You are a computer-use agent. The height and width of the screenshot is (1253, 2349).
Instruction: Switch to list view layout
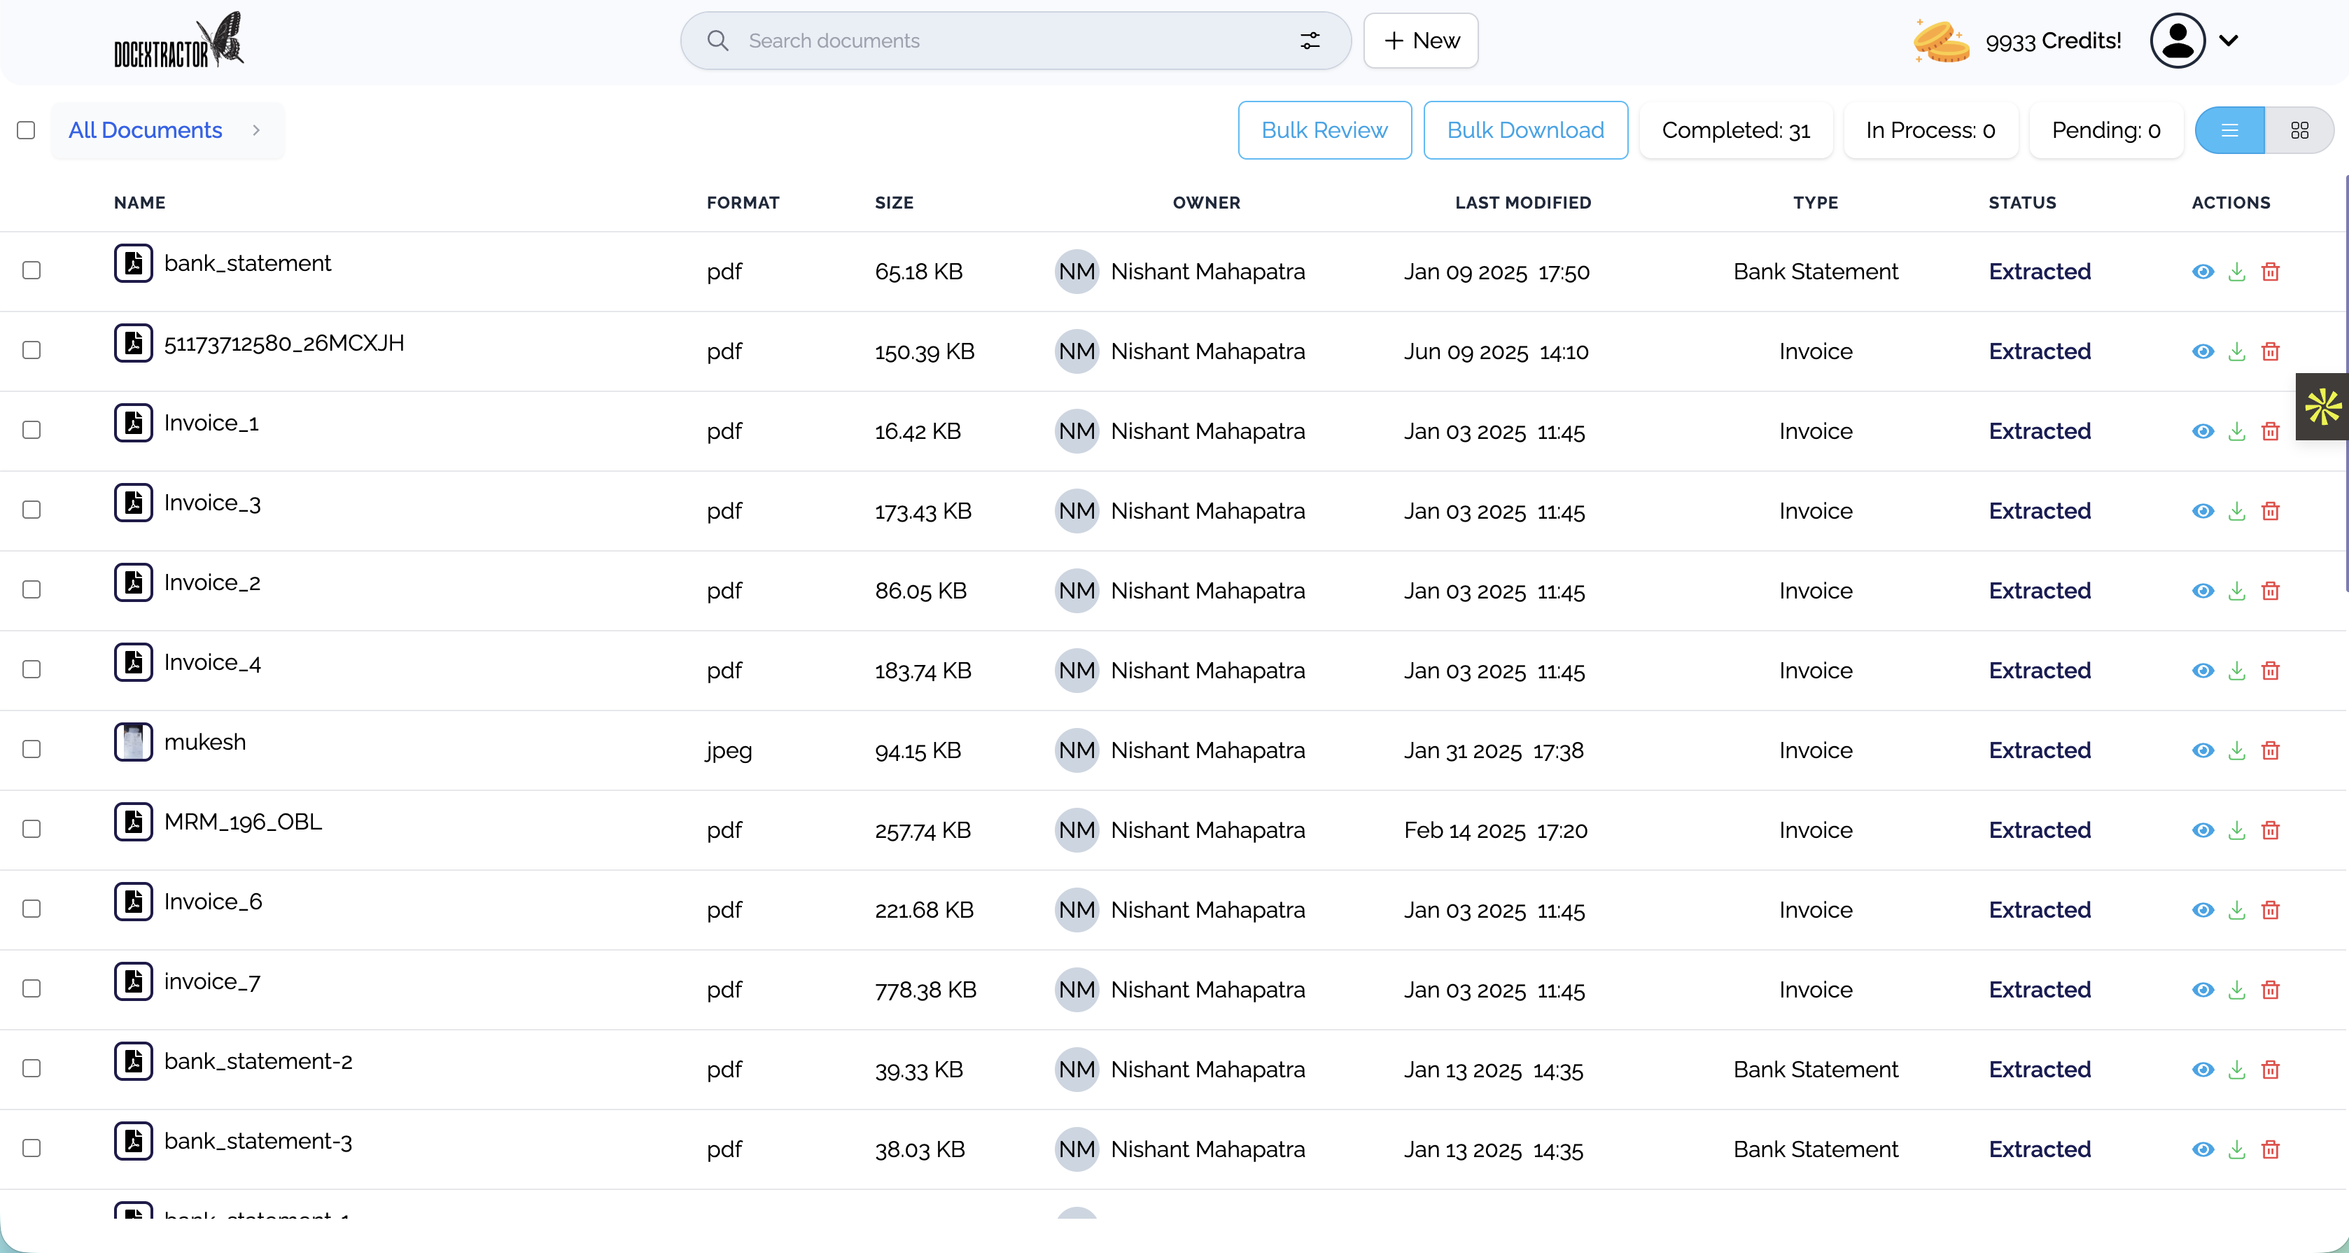[x=2229, y=130]
